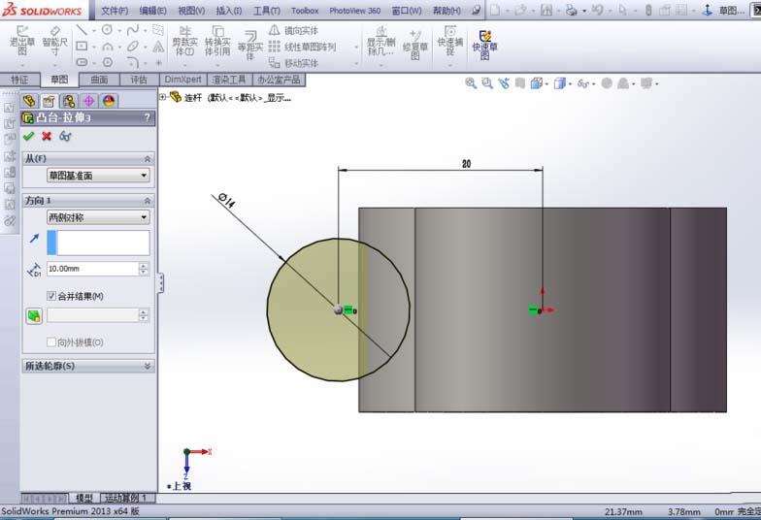Click 转换实体引用 convert entities tool
The height and width of the screenshot is (520, 761).
(217, 43)
